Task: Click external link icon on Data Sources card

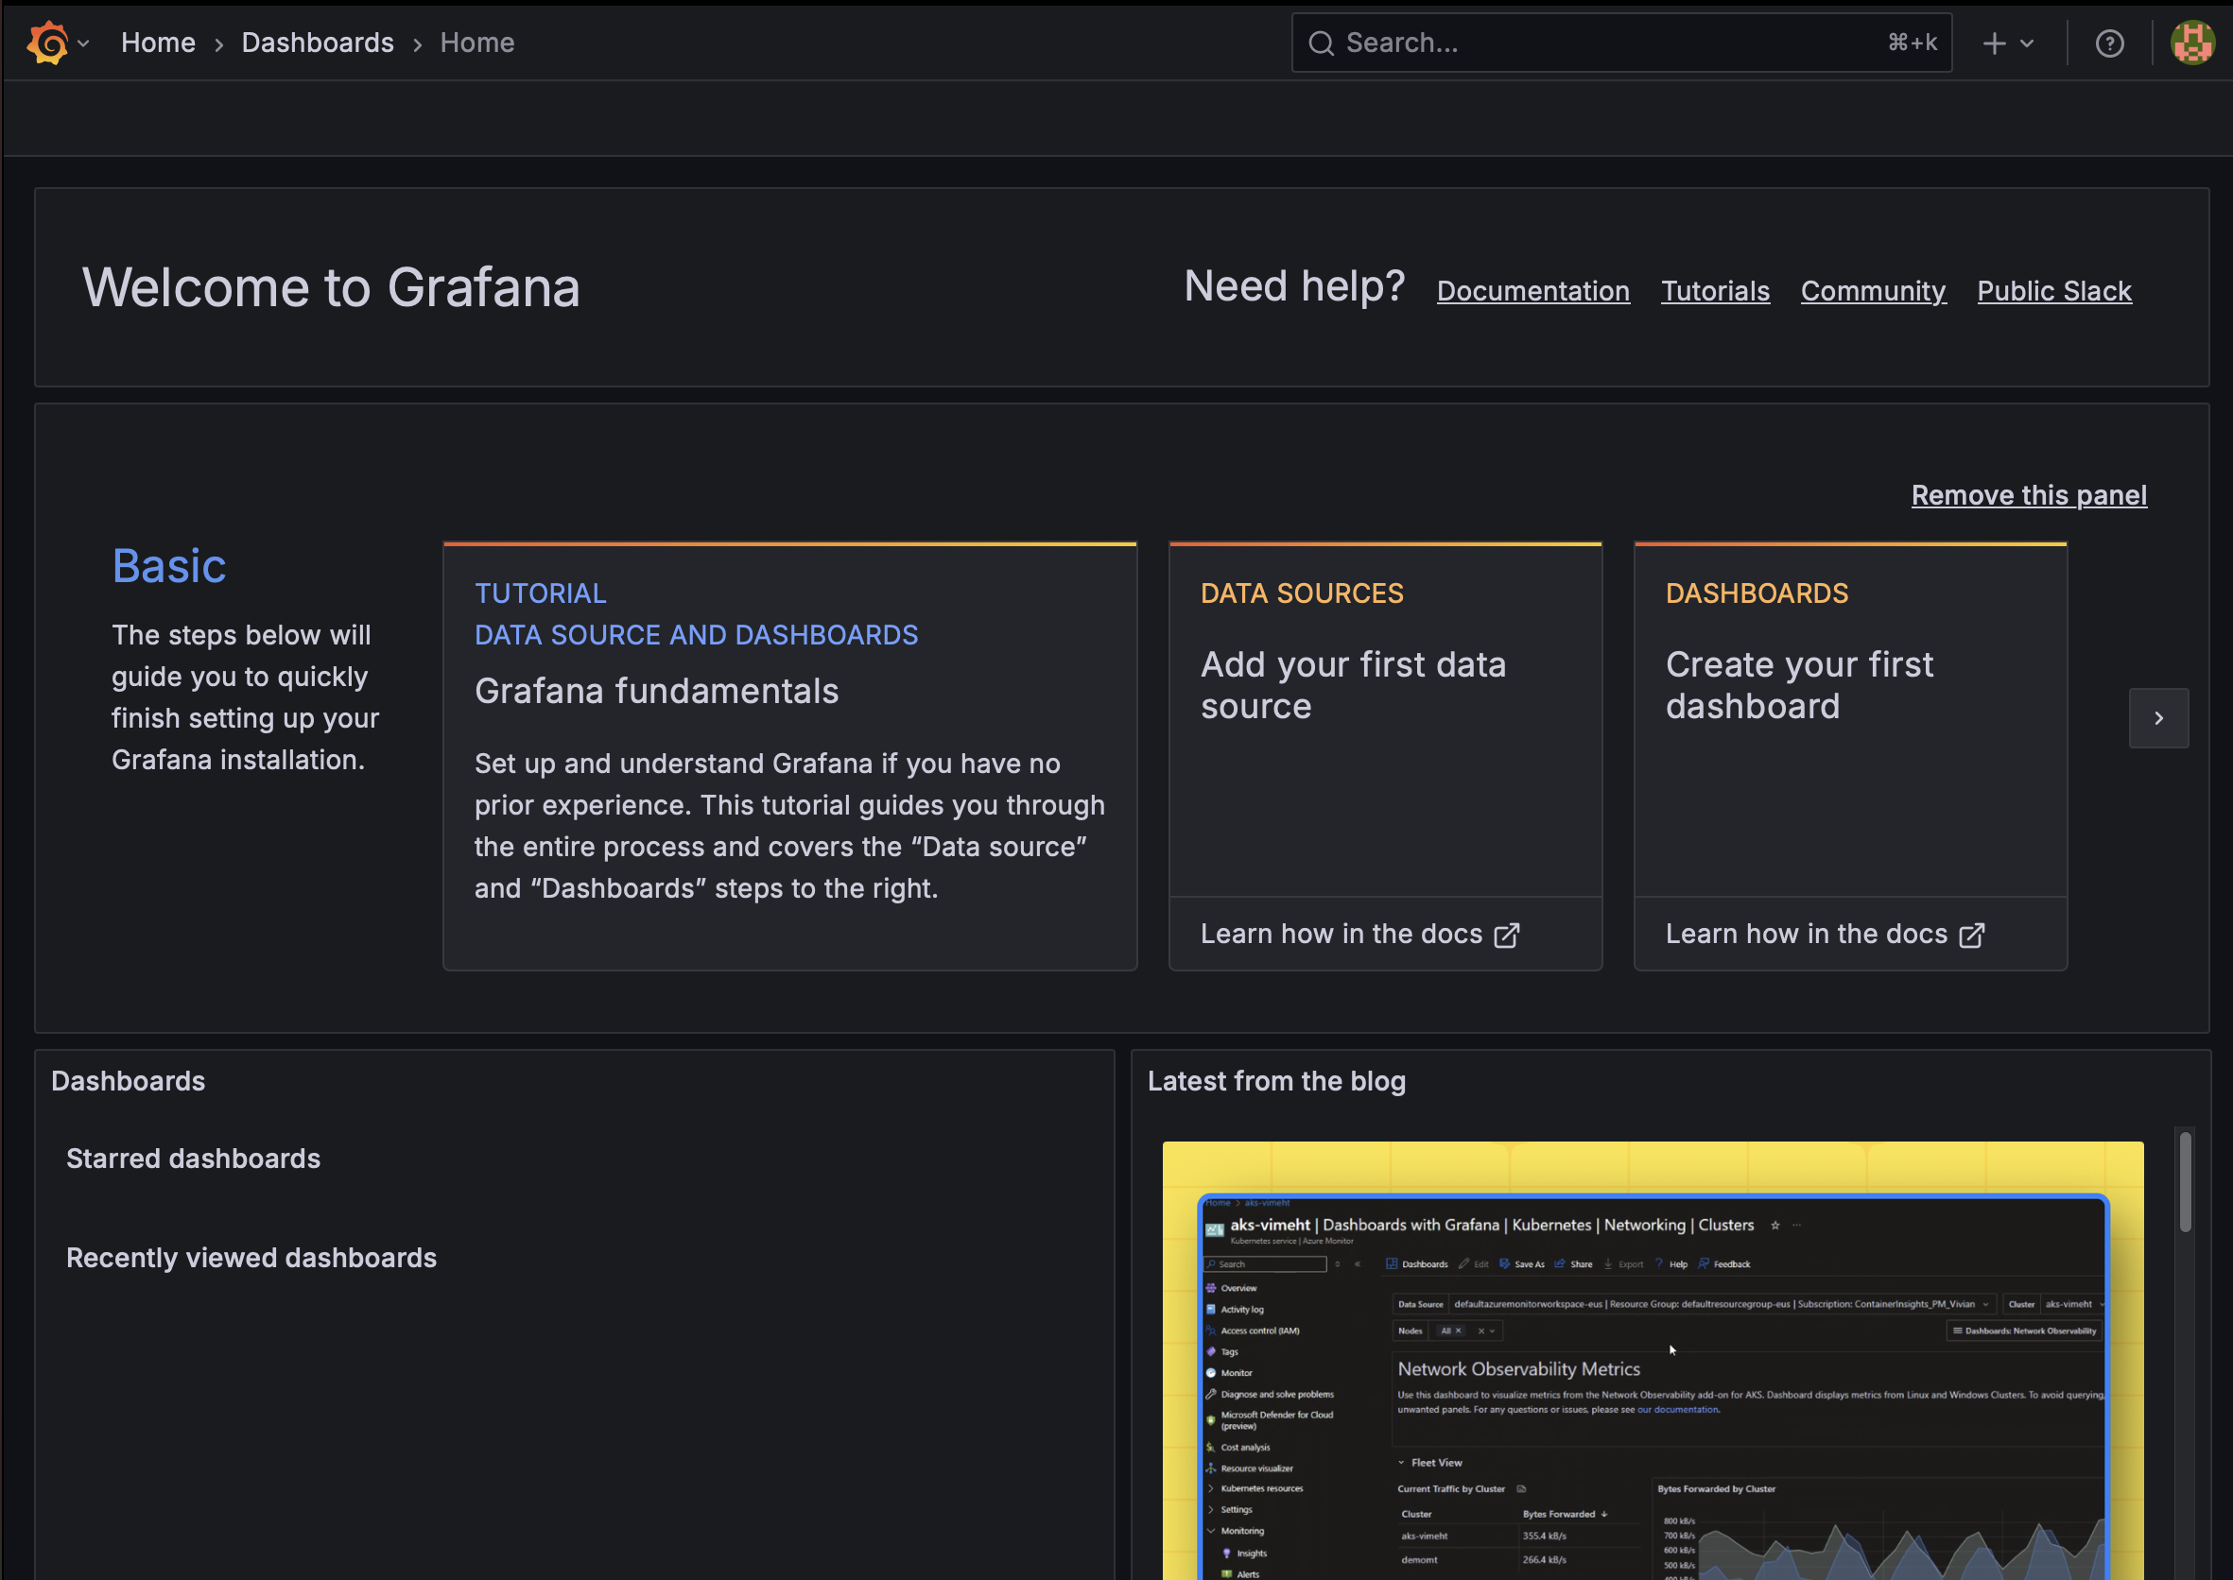Action: 1506,935
